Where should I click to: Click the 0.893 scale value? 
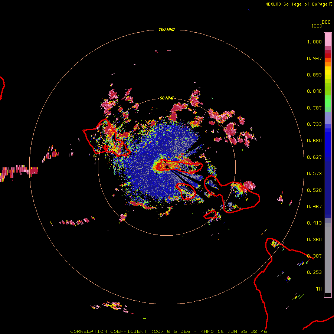coord(314,75)
